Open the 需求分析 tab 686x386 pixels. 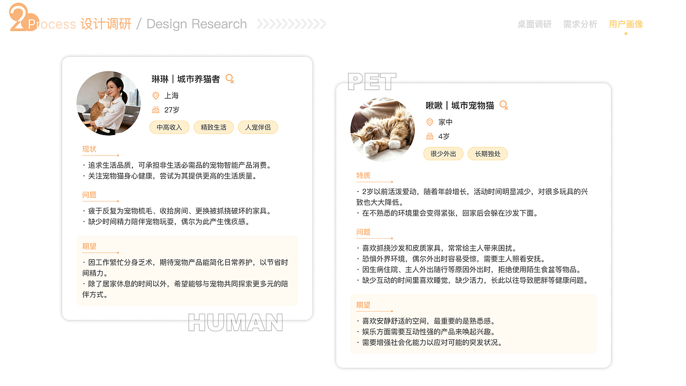[580, 24]
